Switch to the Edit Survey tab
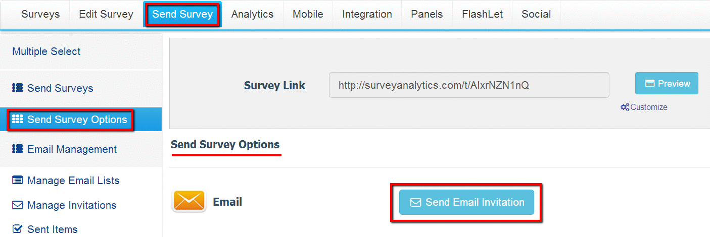 [x=106, y=15]
